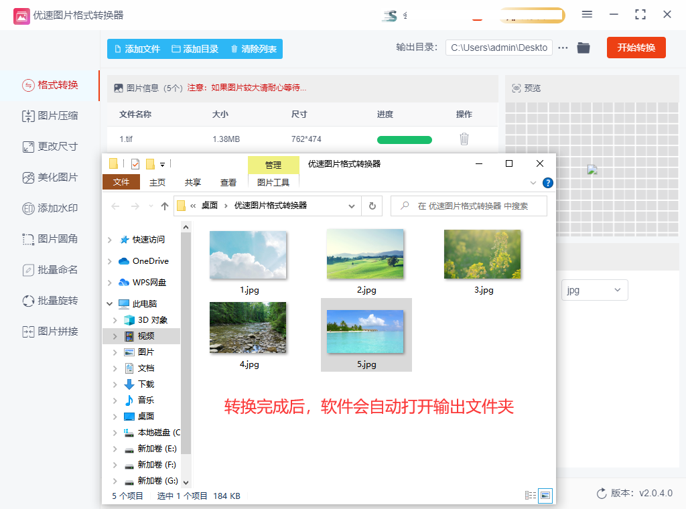Click the up-one-level arrow in Explorer
686x509 pixels.
click(x=165, y=206)
